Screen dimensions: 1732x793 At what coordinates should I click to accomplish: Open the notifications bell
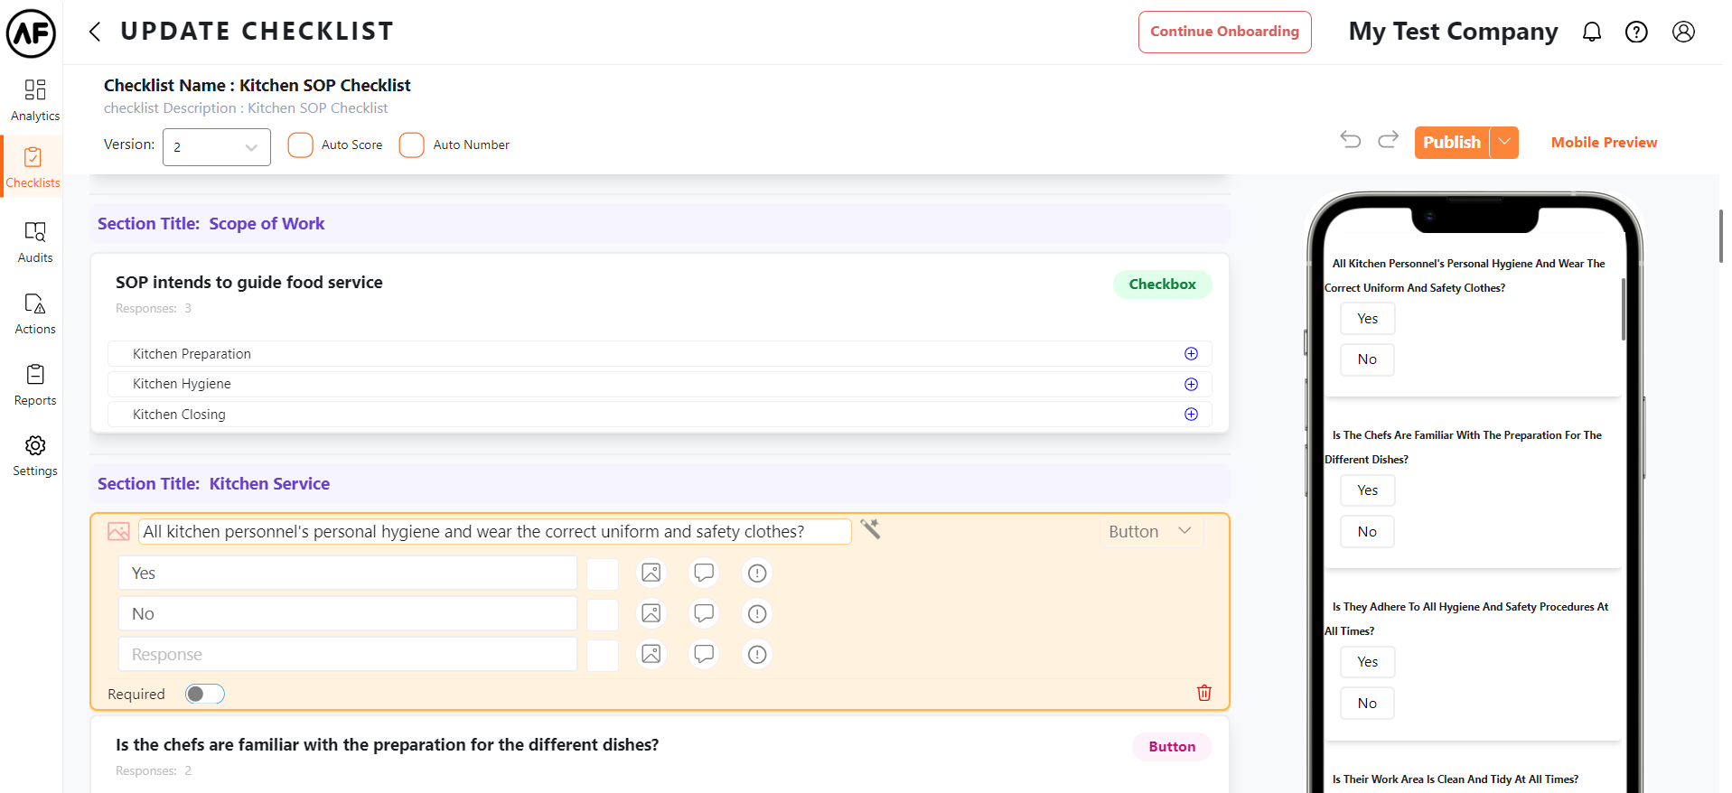coord(1591,33)
